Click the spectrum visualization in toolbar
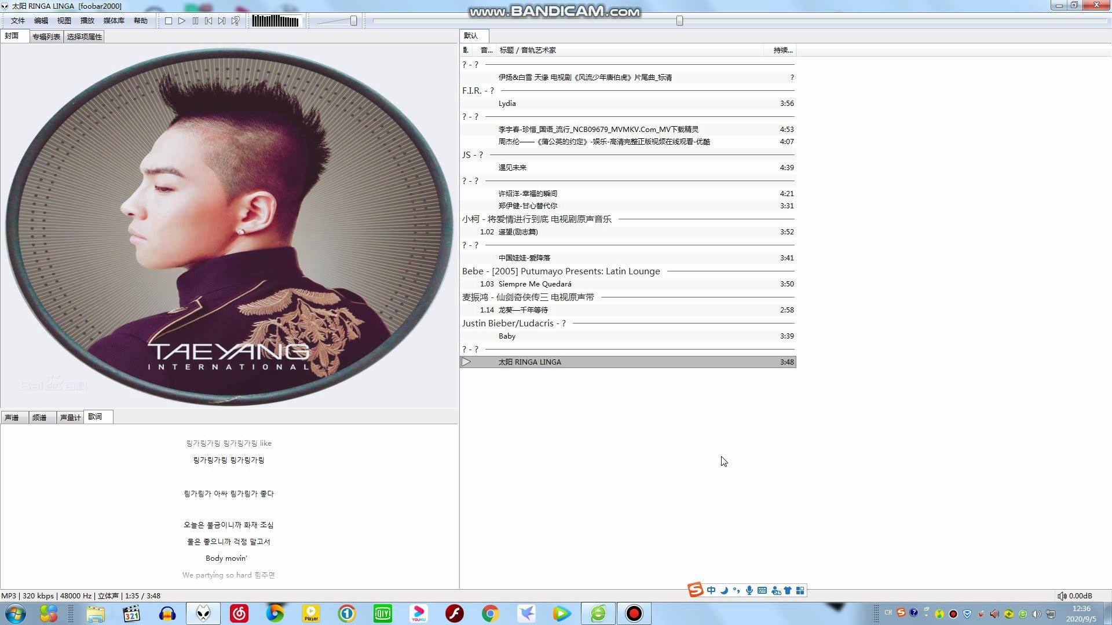1112x625 pixels. coord(276,21)
